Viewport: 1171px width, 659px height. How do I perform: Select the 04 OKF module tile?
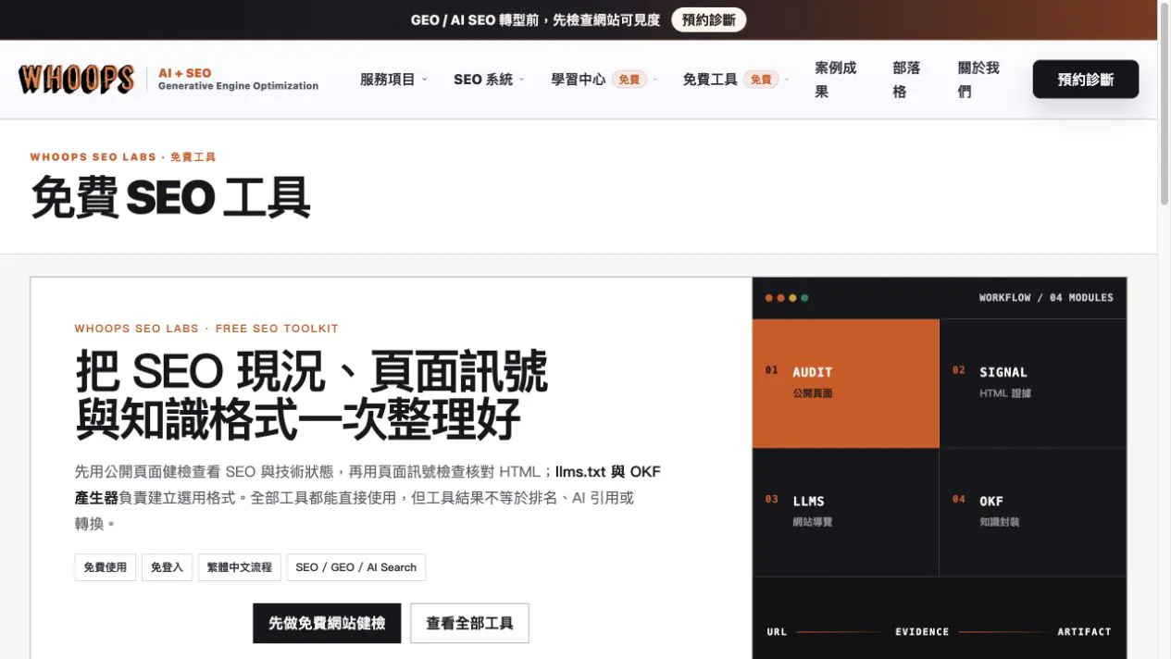[1033, 512]
